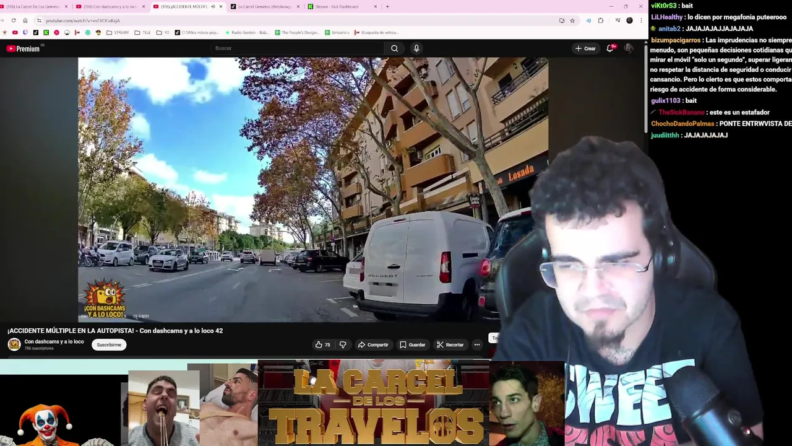792x446 pixels.
Task: Click the blue sound extension icon
Action: pyautogui.click(x=588, y=20)
